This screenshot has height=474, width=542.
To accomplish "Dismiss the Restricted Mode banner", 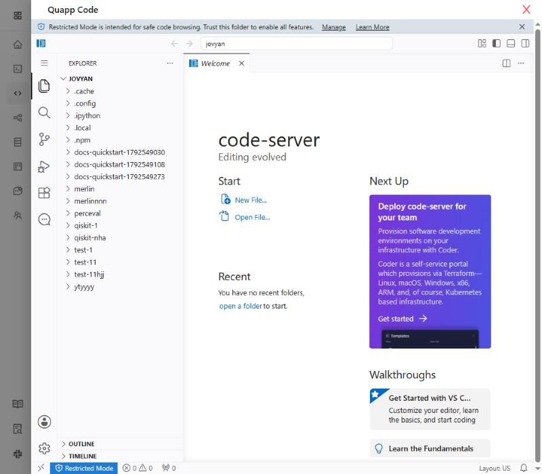I will click(522, 26).
